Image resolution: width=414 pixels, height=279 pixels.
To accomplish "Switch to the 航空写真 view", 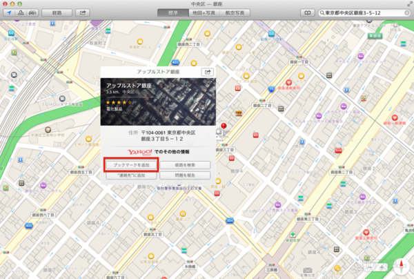I will 235,12.
